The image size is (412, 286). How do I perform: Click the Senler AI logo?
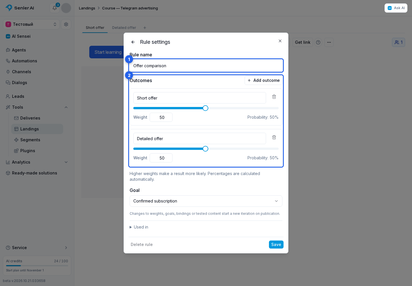[20, 8]
